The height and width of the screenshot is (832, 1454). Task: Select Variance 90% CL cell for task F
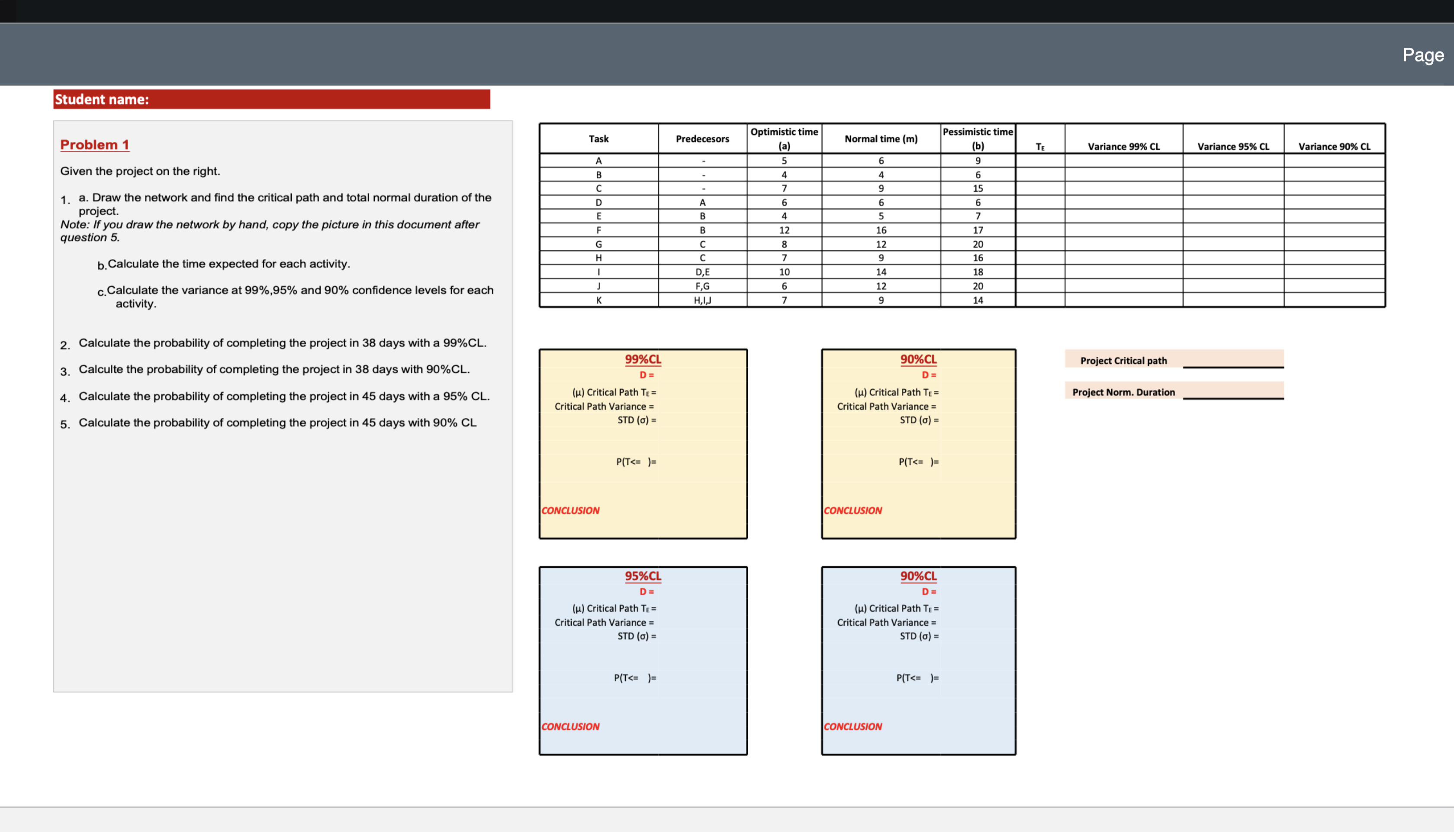1334,230
